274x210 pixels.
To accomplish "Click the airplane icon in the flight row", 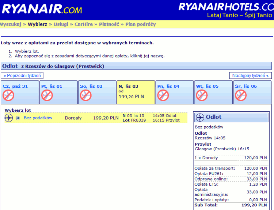I will pyautogui.click(x=9, y=118).
